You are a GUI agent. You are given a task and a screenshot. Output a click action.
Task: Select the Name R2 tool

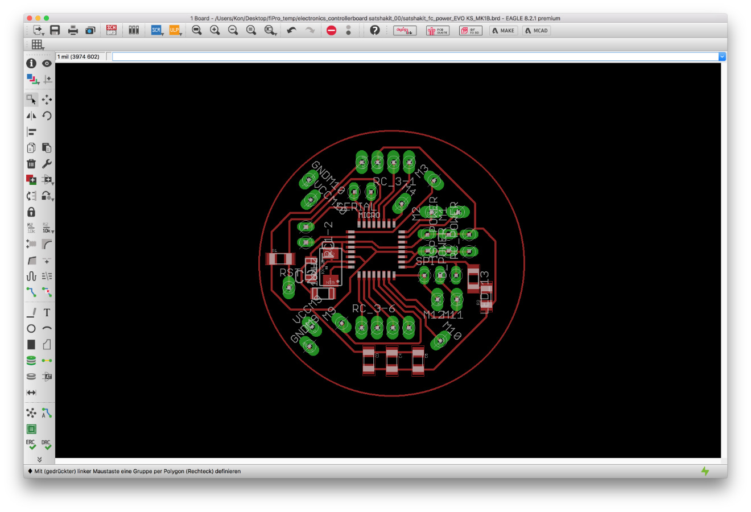pos(31,228)
